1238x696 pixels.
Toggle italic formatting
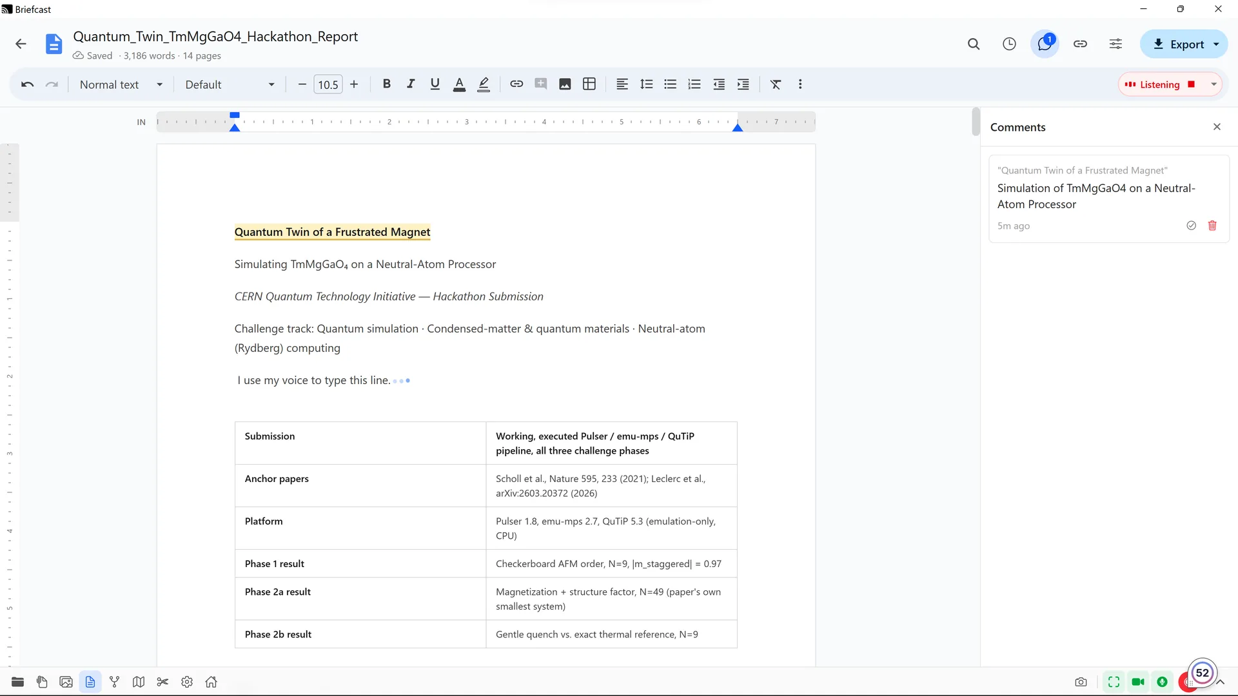[x=410, y=84]
